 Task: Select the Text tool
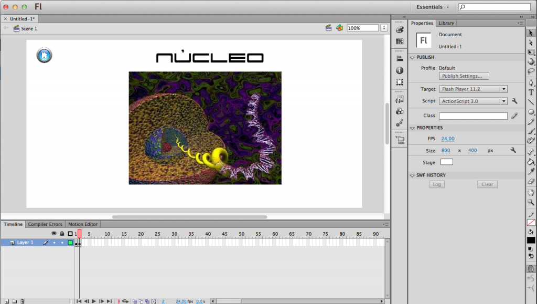click(531, 92)
